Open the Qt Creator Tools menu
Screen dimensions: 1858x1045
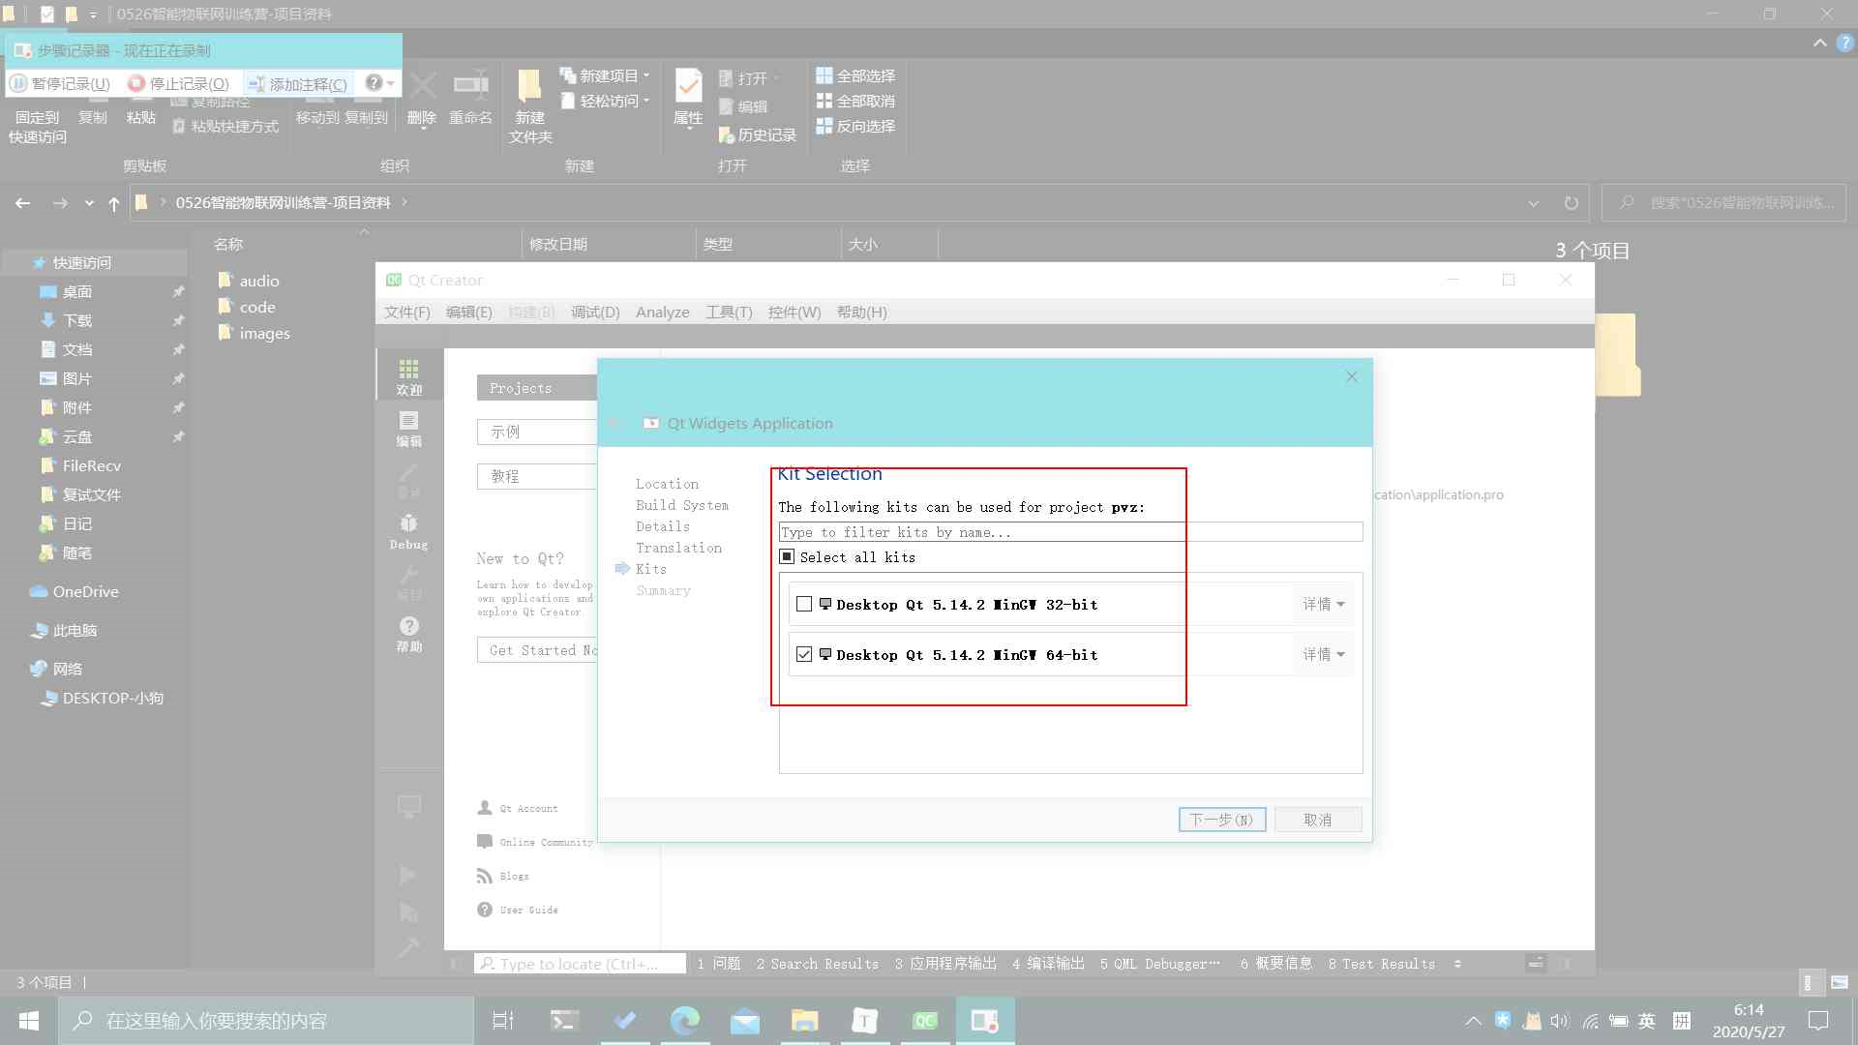[x=729, y=312]
